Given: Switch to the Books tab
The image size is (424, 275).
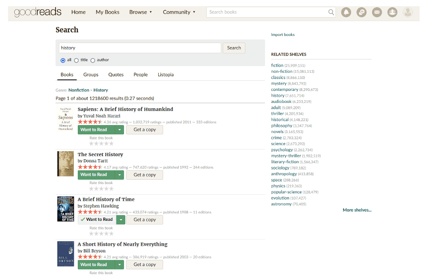Looking at the screenshot, I should click(67, 75).
